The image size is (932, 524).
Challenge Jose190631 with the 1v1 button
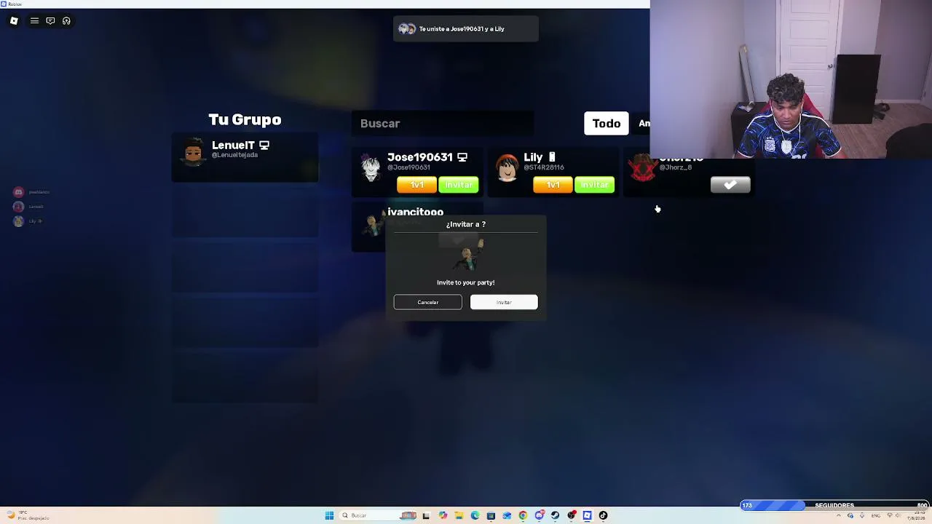pyautogui.click(x=416, y=185)
